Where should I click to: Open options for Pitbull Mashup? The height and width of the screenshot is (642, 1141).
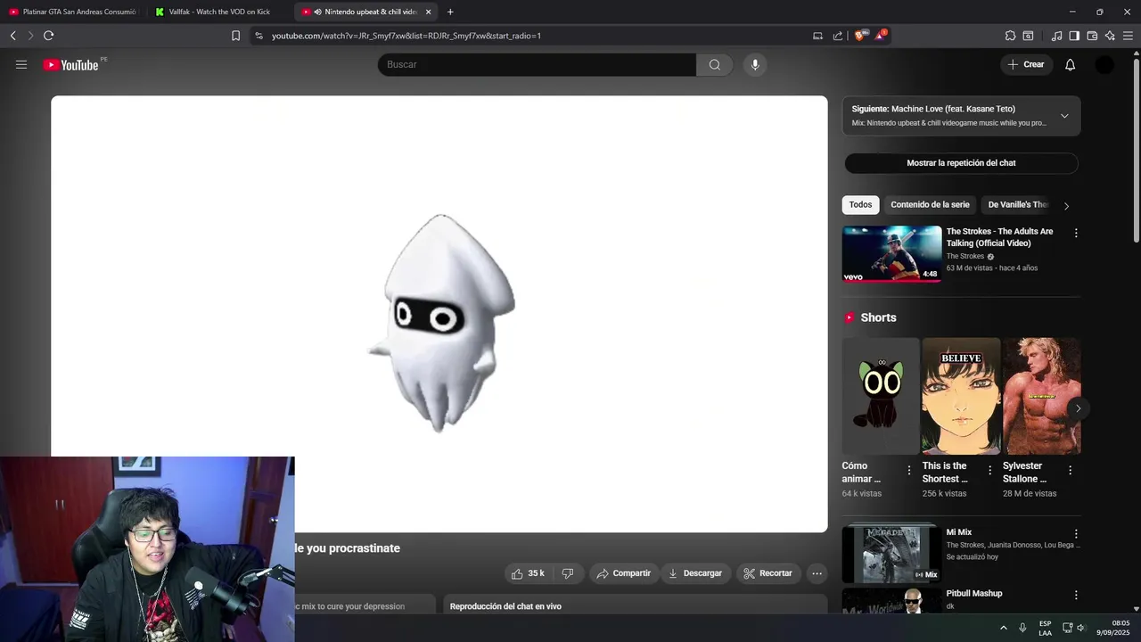pos(1076,595)
